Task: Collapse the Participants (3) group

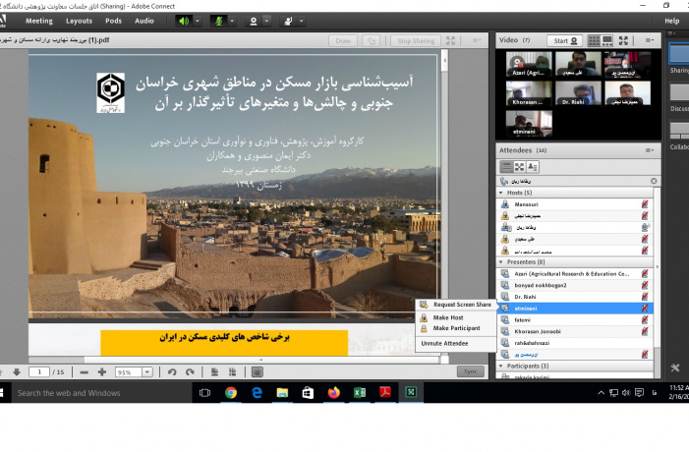Action: (x=501, y=366)
